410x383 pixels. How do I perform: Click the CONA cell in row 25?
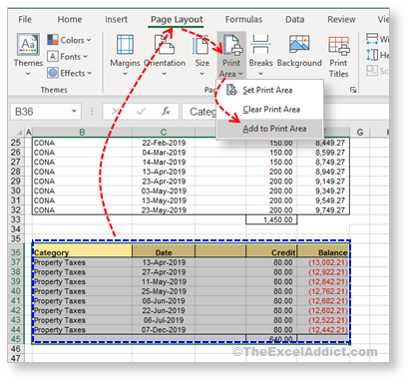pos(83,143)
